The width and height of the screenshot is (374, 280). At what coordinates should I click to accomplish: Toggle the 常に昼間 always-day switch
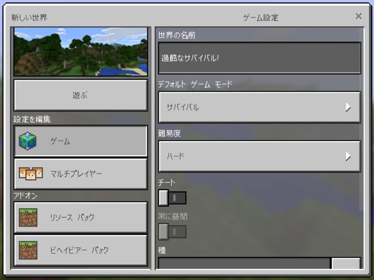(x=172, y=232)
